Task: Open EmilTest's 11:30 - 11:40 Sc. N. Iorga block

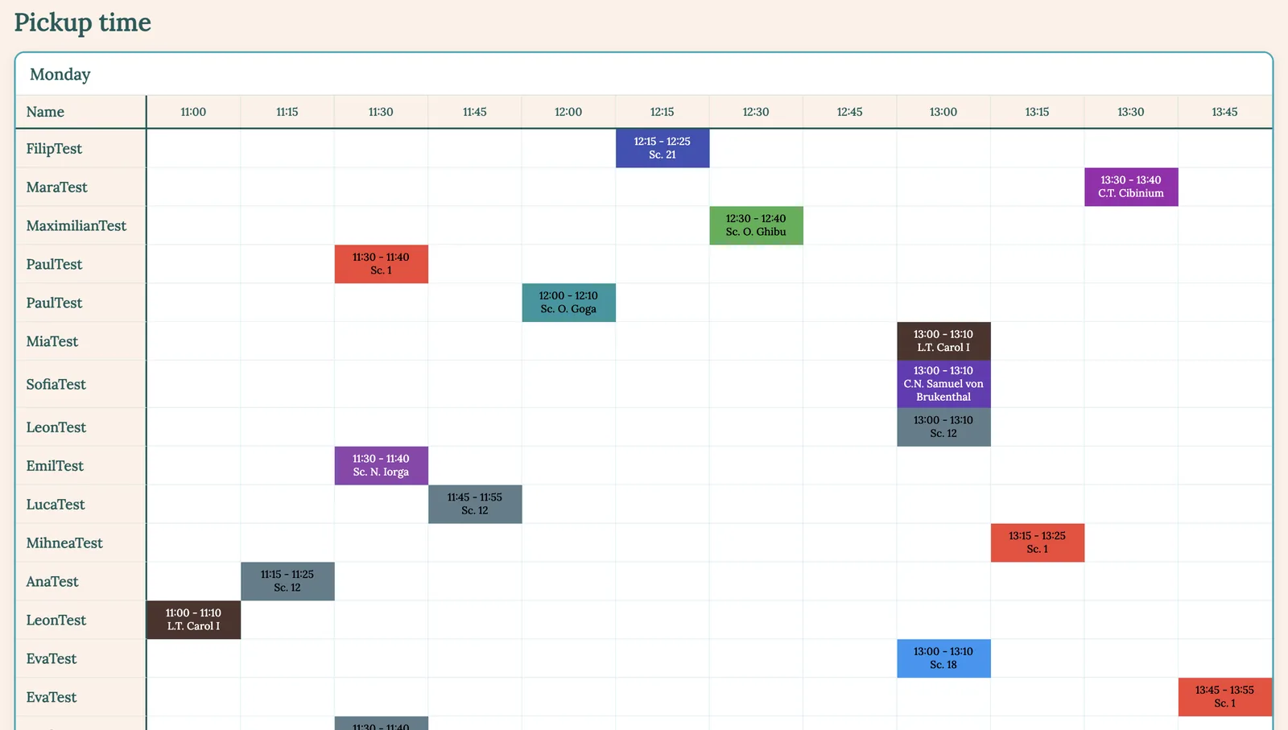Action: [381, 466]
